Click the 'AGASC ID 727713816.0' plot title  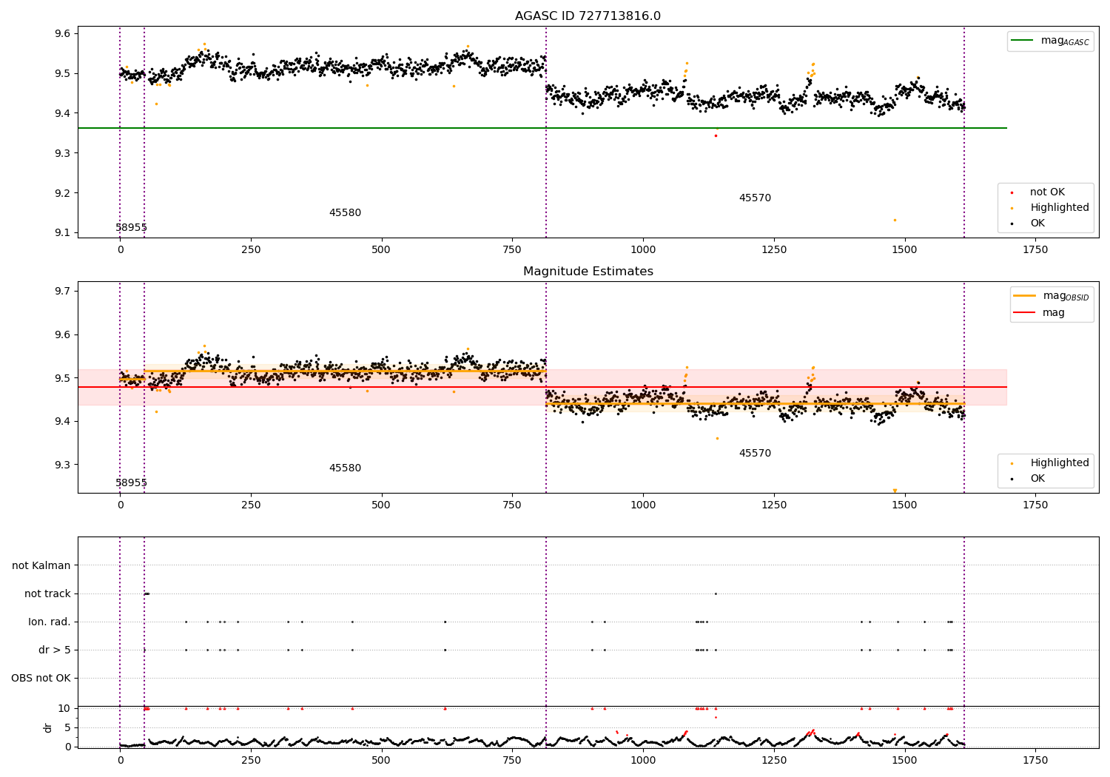(x=588, y=16)
